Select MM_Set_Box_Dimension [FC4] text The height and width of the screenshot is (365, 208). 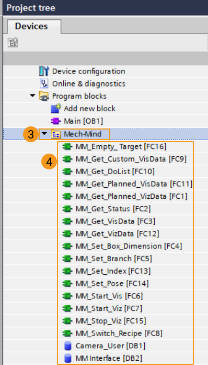coord(129,246)
